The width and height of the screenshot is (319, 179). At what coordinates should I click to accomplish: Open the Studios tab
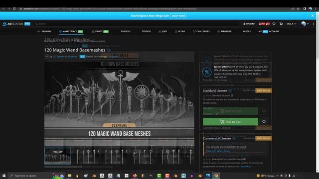[x=146, y=31]
